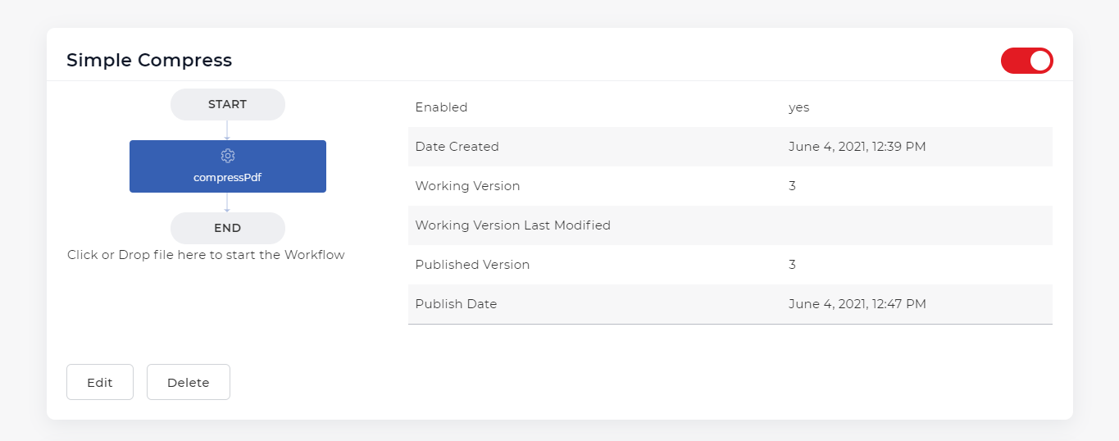Toggle off the Simple Compress workflow switch
Viewport: 1119px width, 441px height.
click(x=1026, y=61)
